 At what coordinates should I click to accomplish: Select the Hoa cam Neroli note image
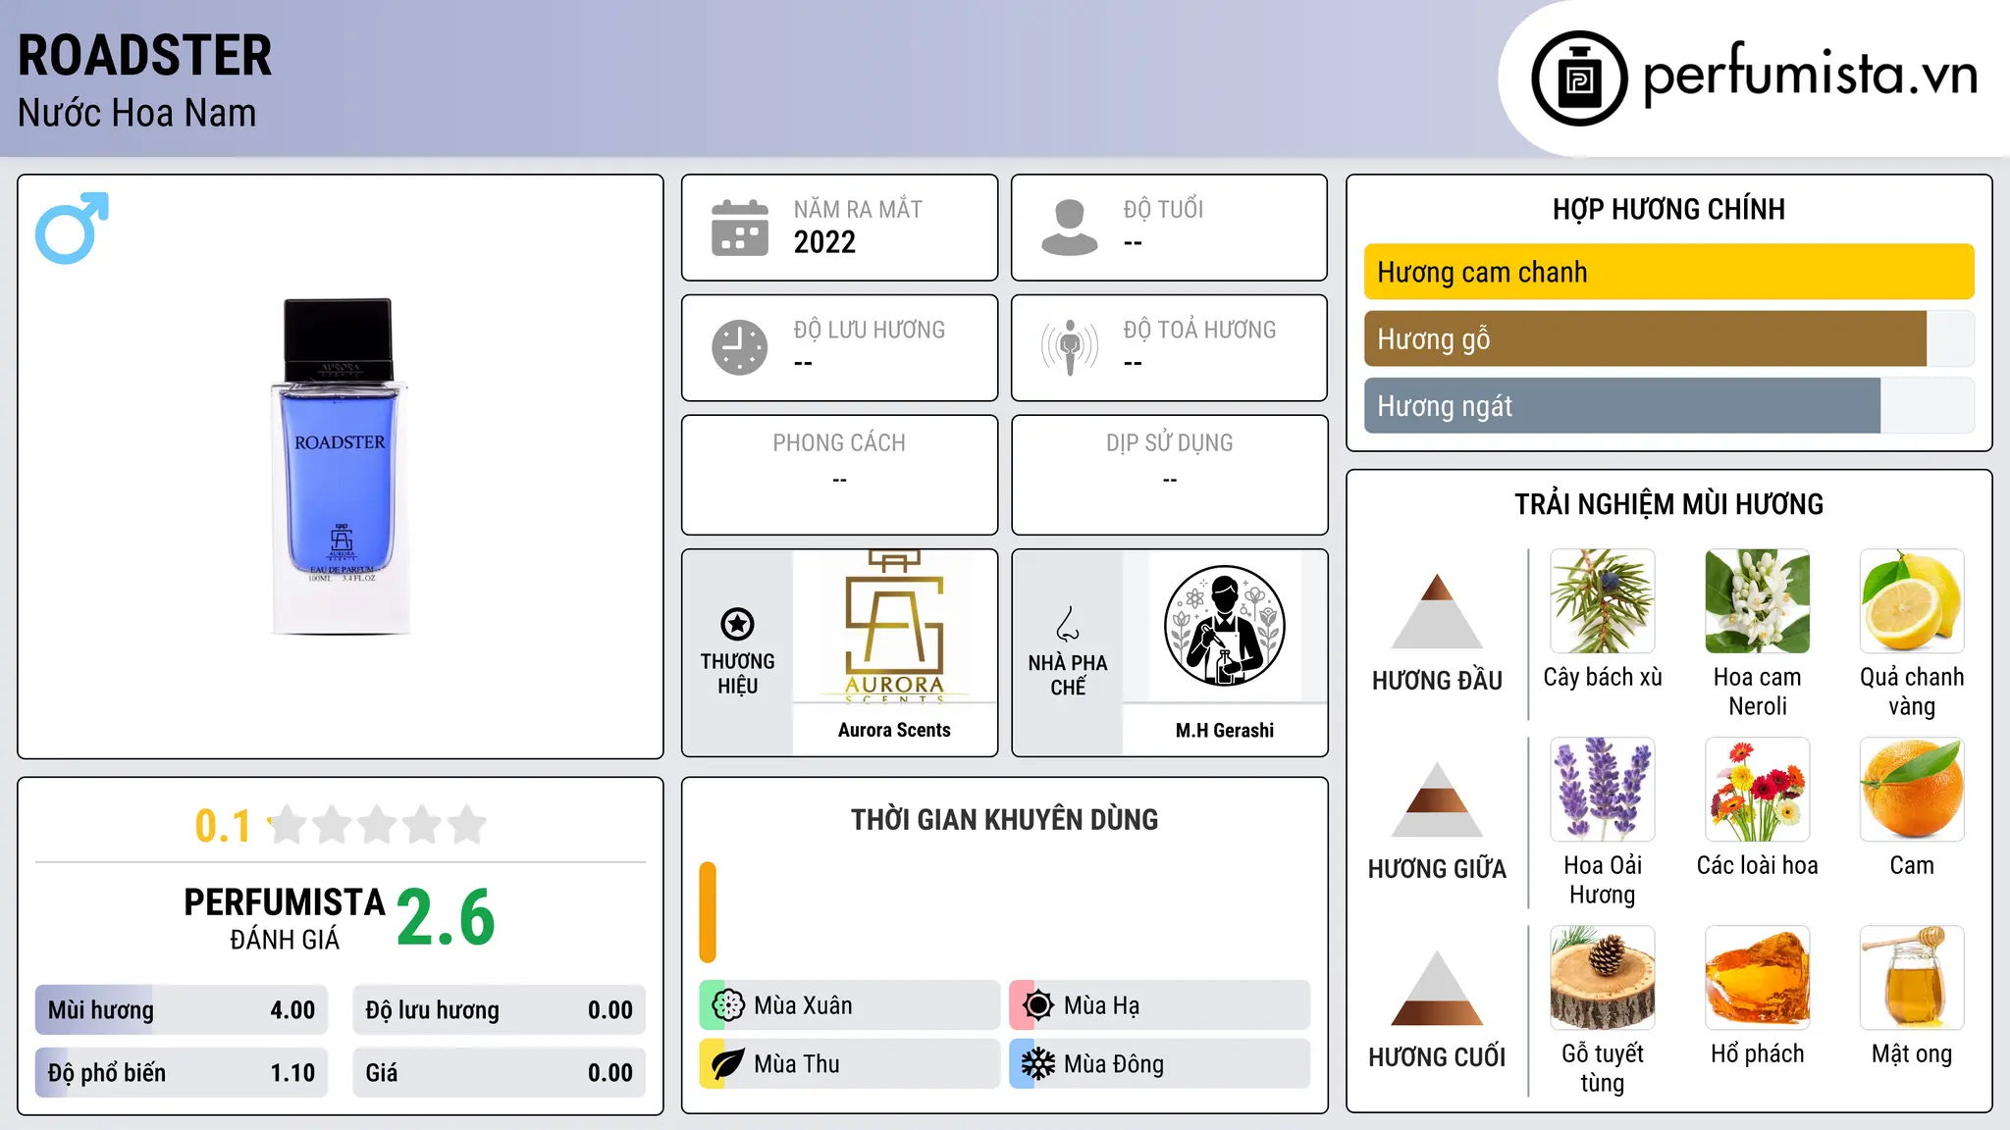(x=1757, y=601)
